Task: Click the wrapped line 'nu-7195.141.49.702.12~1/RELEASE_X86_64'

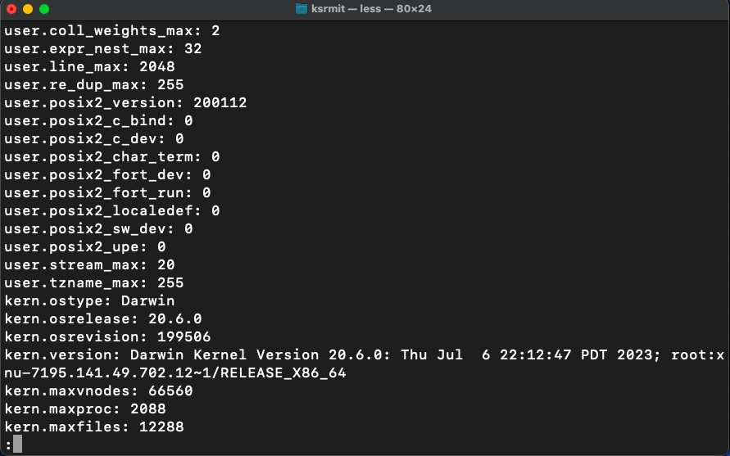Action: 175,373
